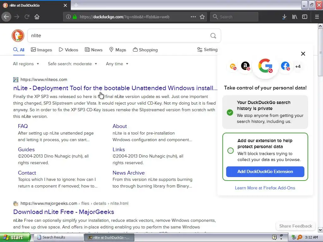The image size is (323, 242).
Task: Switch to the Videos tab
Action: click(68, 50)
